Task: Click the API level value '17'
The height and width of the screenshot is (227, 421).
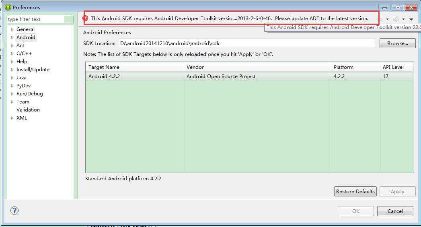Action: pos(386,76)
